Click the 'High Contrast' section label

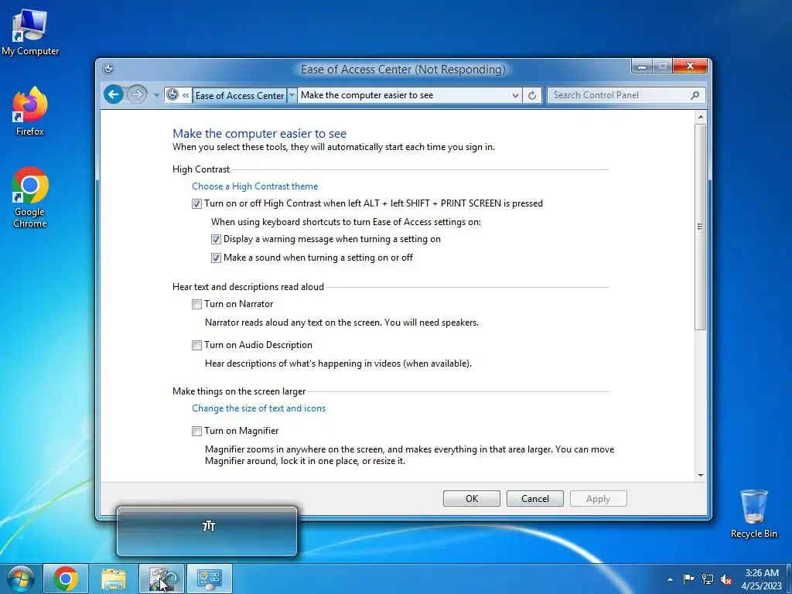pos(201,169)
